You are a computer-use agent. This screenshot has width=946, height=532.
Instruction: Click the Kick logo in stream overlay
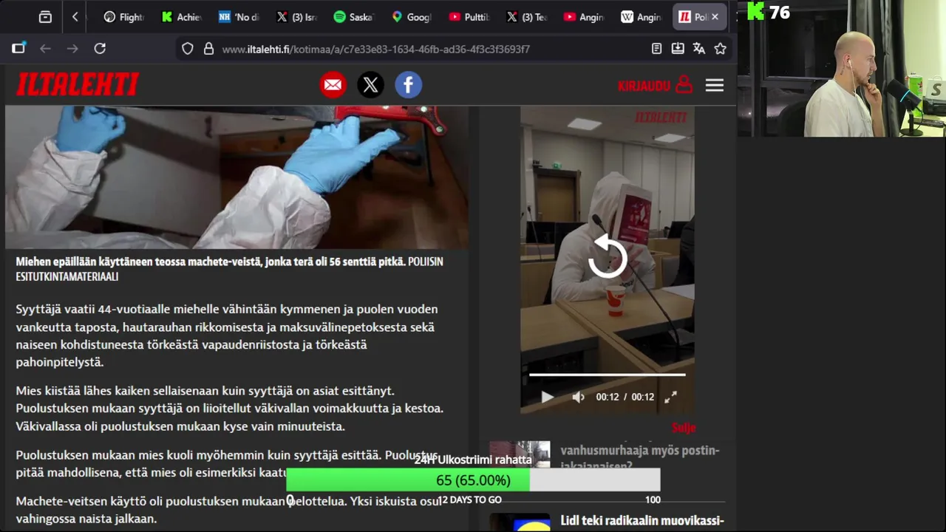756,11
